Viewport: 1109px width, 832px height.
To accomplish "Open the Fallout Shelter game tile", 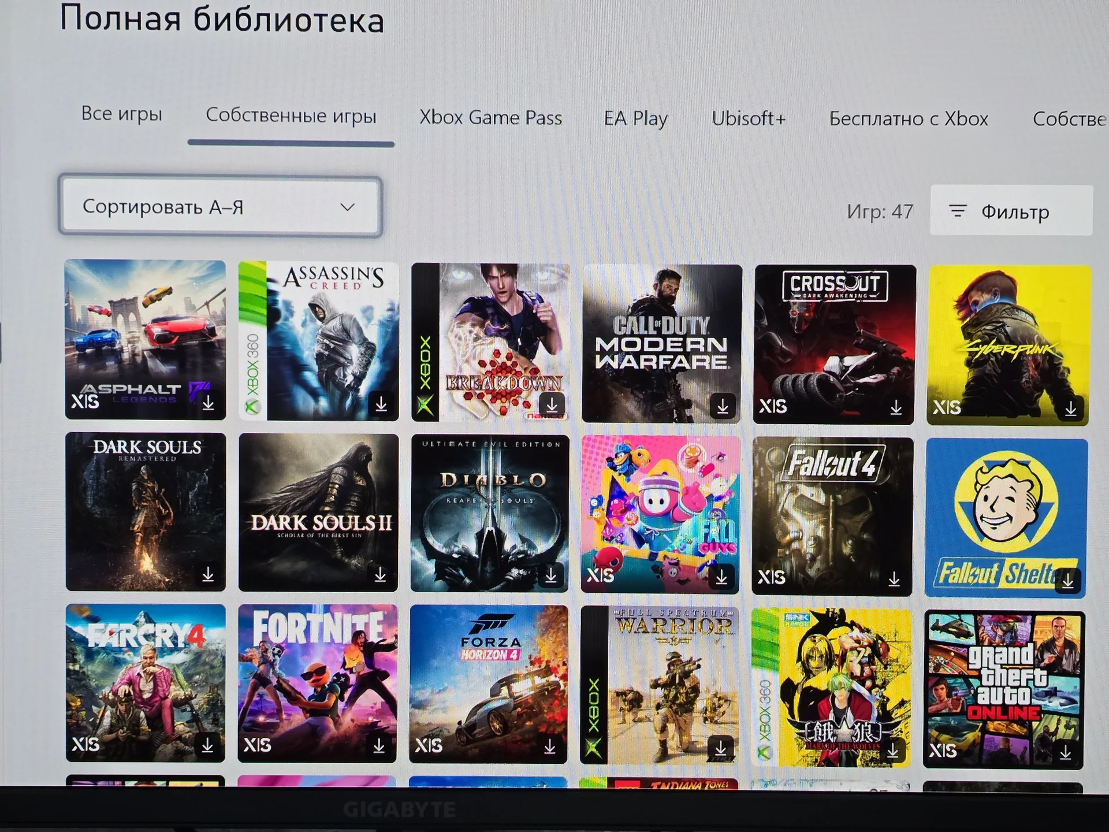I will point(1006,518).
